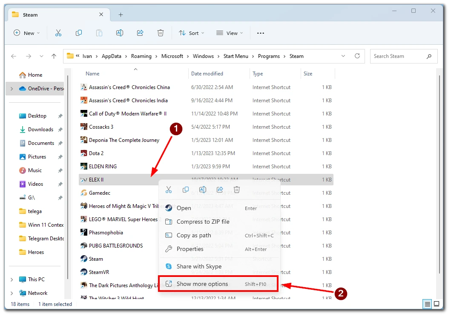The height and width of the screenshot is (317, 451).
Task: Click the Delete trash icon in the toolbar
Action: tap(161, 33)
